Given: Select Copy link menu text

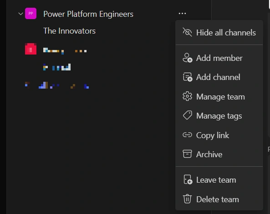Looking at the screenshot, I should click(213, 135).
